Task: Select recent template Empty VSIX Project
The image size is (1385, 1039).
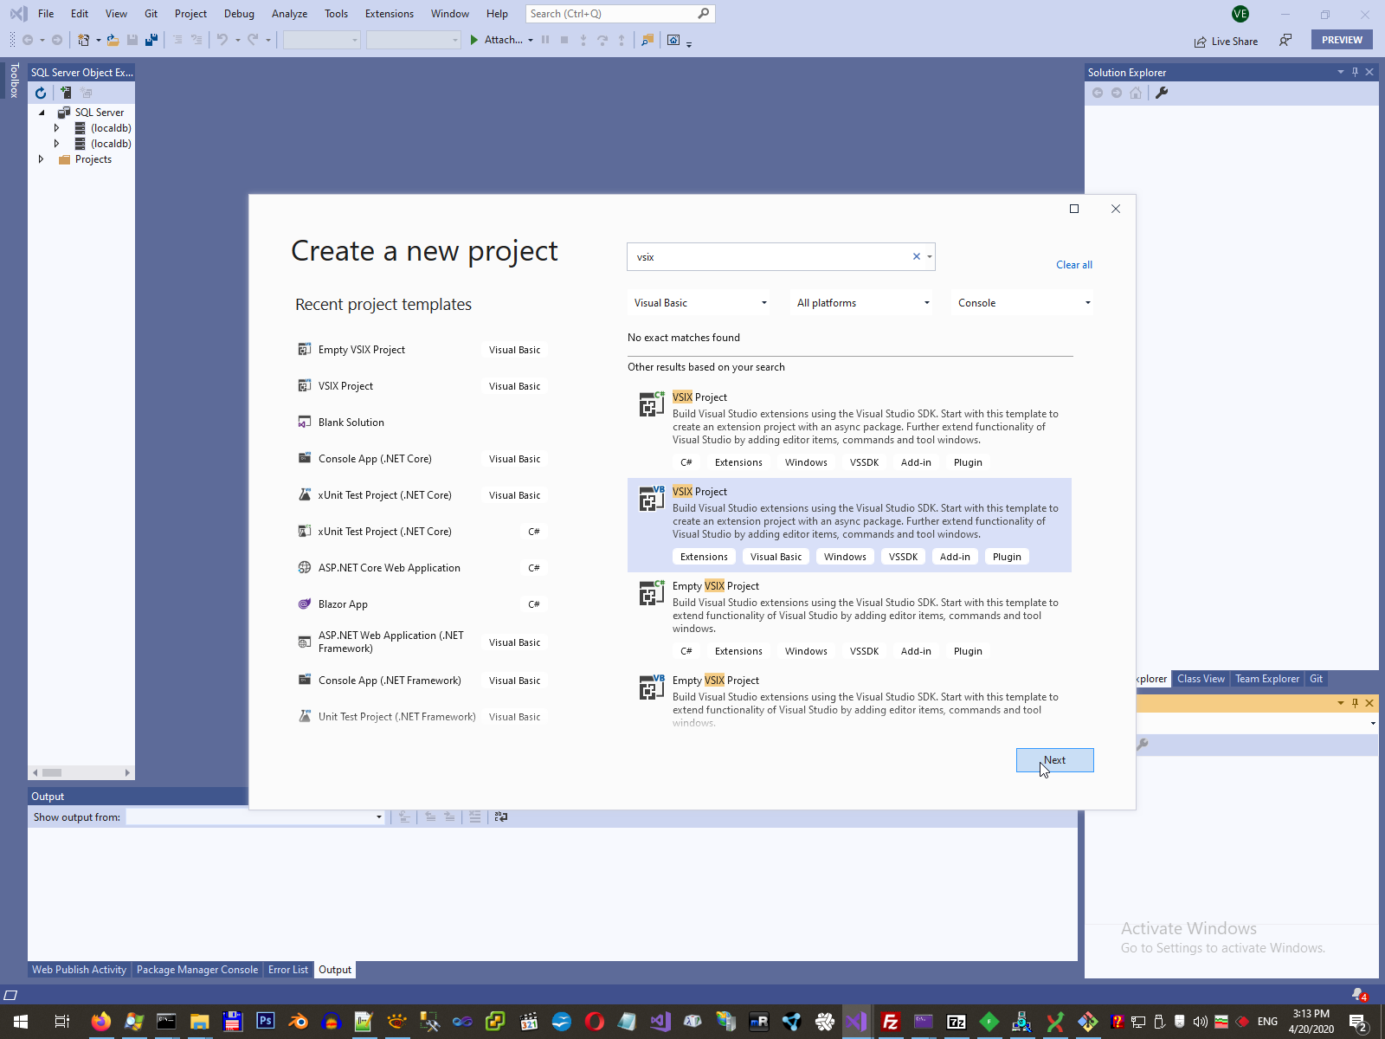Action: tap(421, 350)
